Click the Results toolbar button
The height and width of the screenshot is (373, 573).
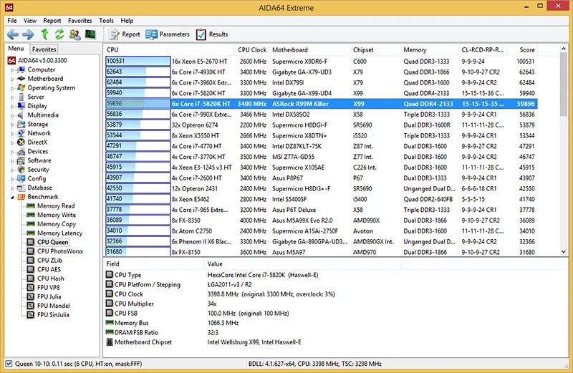click(x=212, y=34)
